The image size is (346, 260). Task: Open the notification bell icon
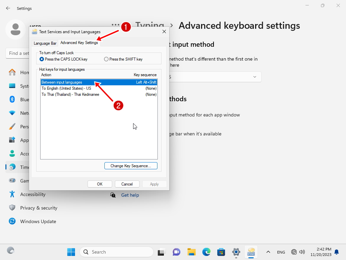coord(337,252)
